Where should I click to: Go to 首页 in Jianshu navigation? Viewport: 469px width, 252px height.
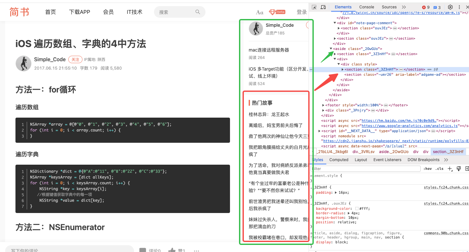51,12
